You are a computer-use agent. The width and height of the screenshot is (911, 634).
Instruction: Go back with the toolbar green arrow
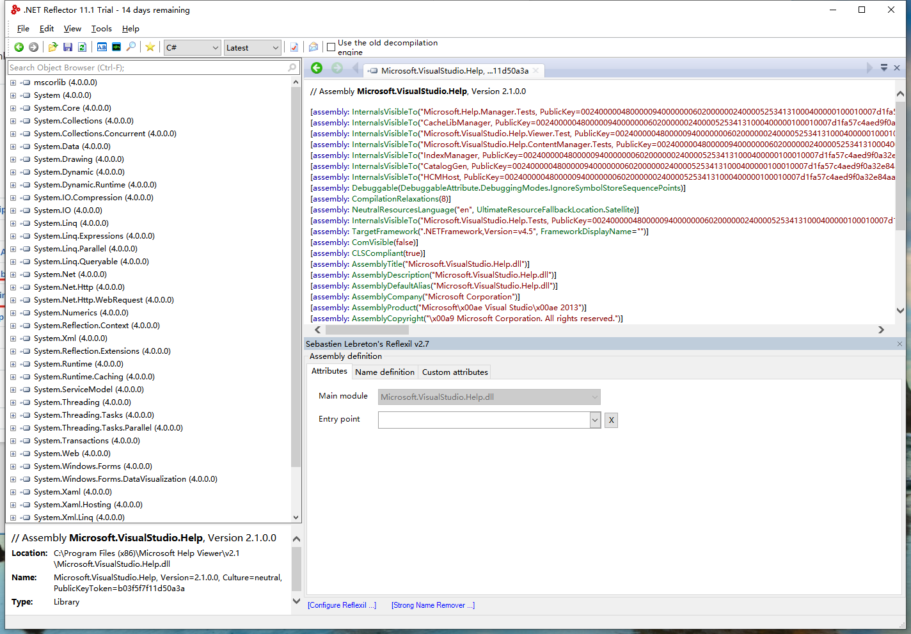(19, 47)
